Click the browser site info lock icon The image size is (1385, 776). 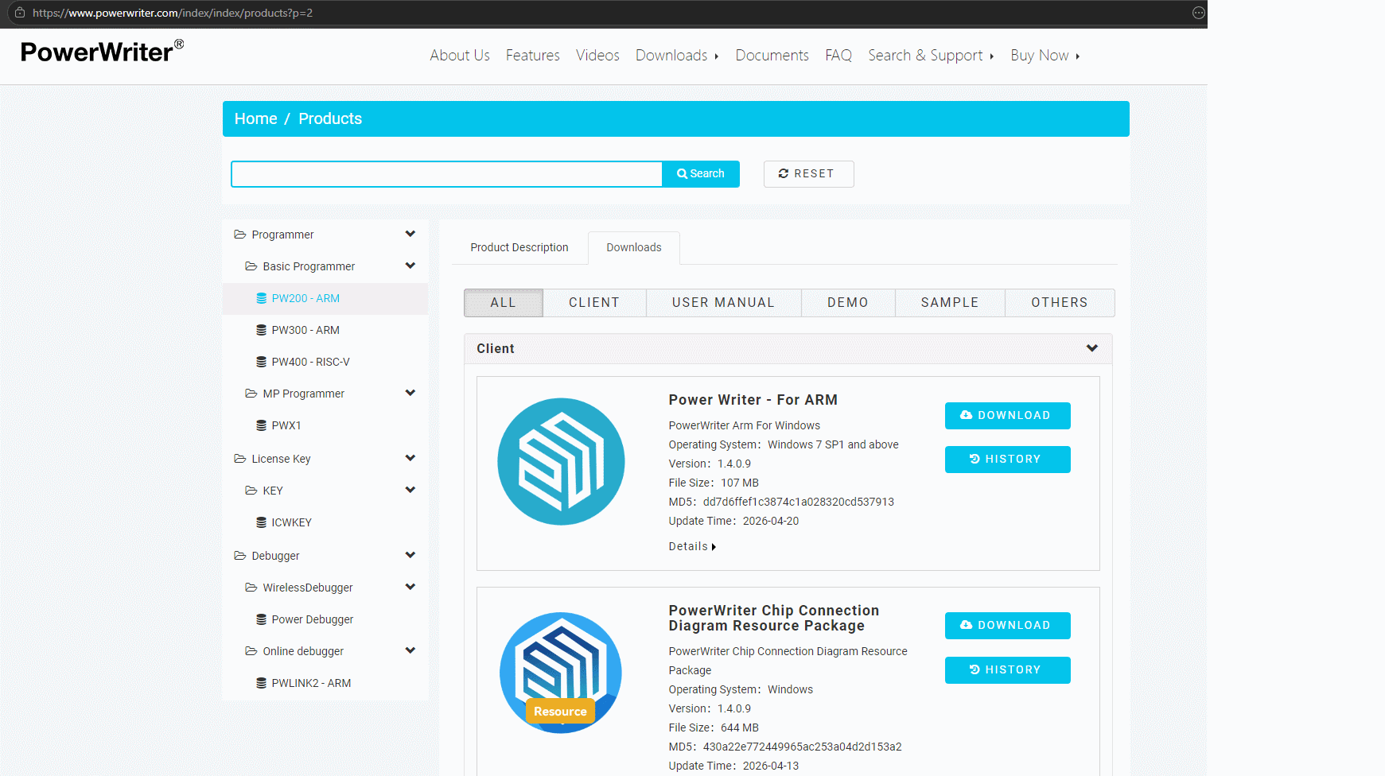[x=20, y=13]
